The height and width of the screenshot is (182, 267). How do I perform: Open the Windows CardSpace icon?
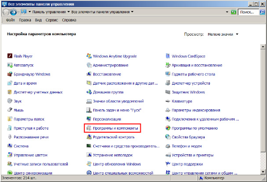click(x=168, y=56)
